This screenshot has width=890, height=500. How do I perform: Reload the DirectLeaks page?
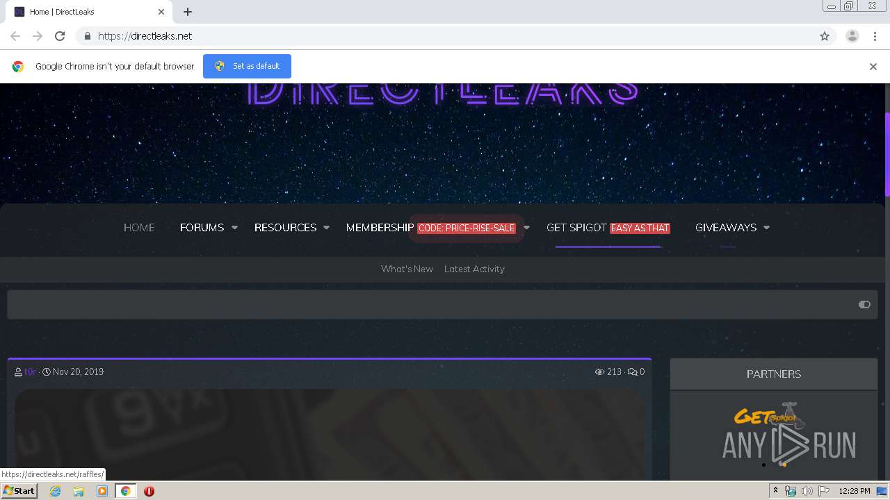pos(60,36)
